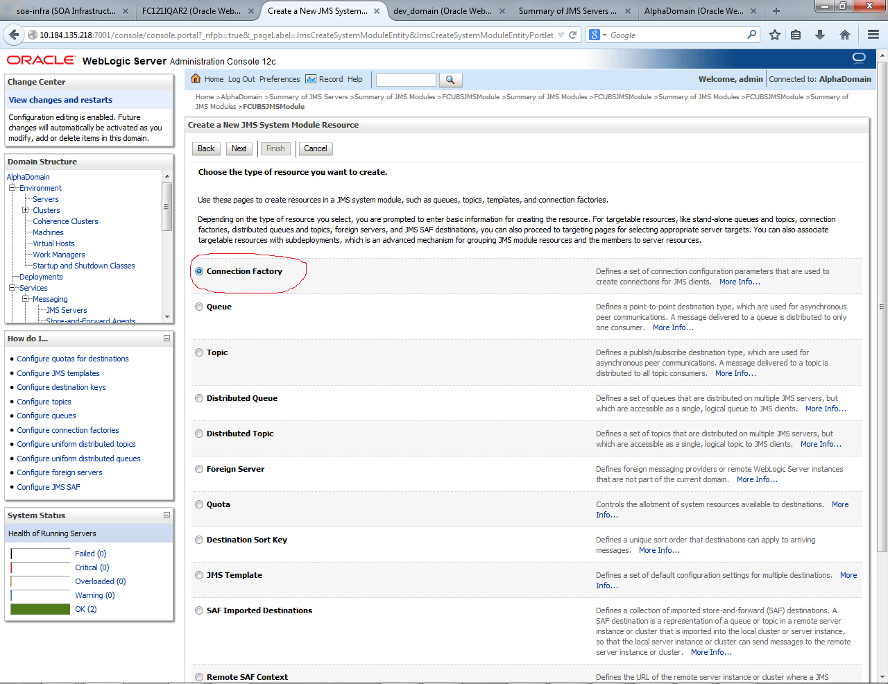Collapse the Messaging tree node
The image size is (888, 684).
click(25, 299)
